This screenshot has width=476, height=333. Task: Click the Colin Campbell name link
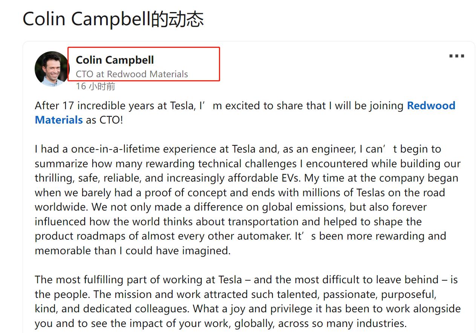tap(115, 60)
